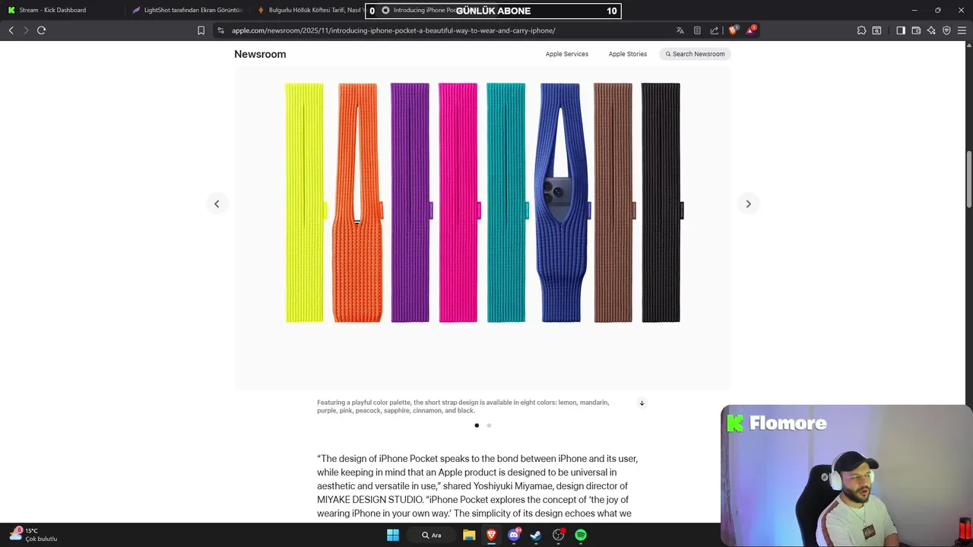Click the lemon yellow iPhone Pocket

pyautogui.click(x=305, y=203)
